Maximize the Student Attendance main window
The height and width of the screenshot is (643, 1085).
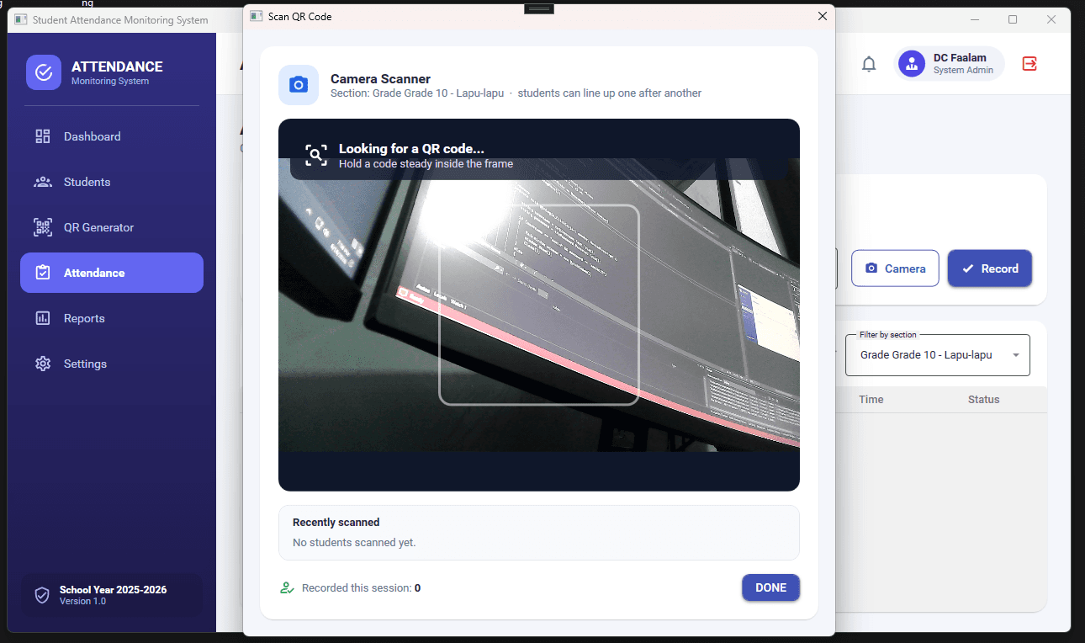pyautogui.click(x=1013, y=19)
